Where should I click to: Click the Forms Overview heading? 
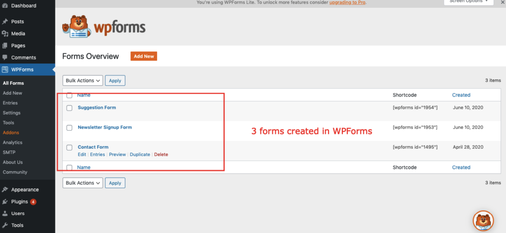click(x=90, y=56)
